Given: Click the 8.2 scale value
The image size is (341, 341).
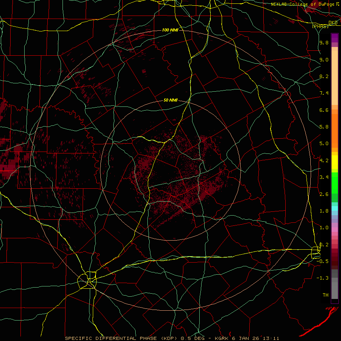Looking at the screenshot, I should pos(324,76).
